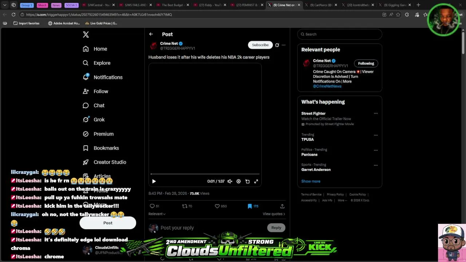Switch to the Giggling Gang tab

coord(394,5)
